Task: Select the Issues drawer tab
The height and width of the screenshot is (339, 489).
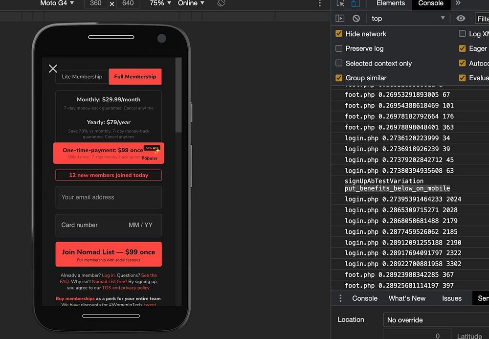Action: coord(451,298)
